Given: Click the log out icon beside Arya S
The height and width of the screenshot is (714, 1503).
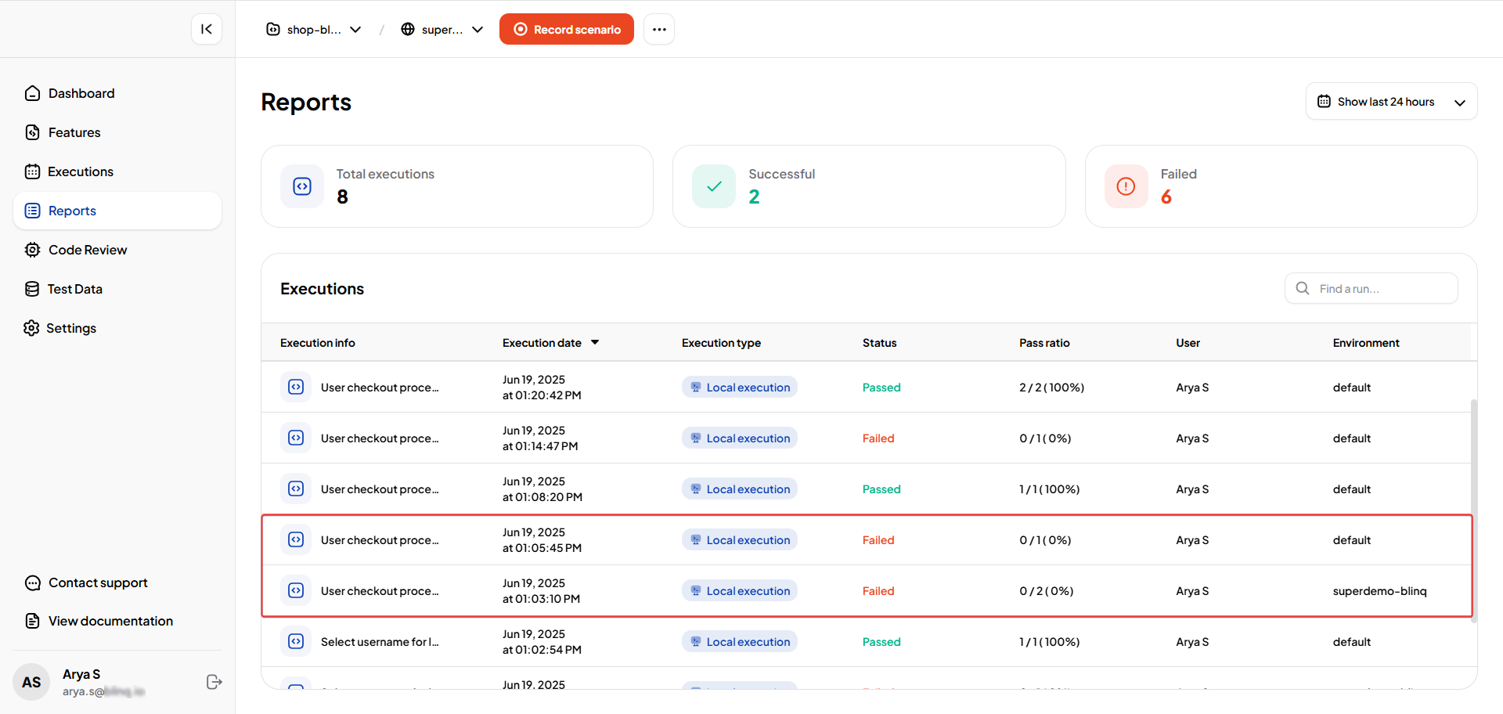Looking at the screenshot, I should click(x=214, y=682).
